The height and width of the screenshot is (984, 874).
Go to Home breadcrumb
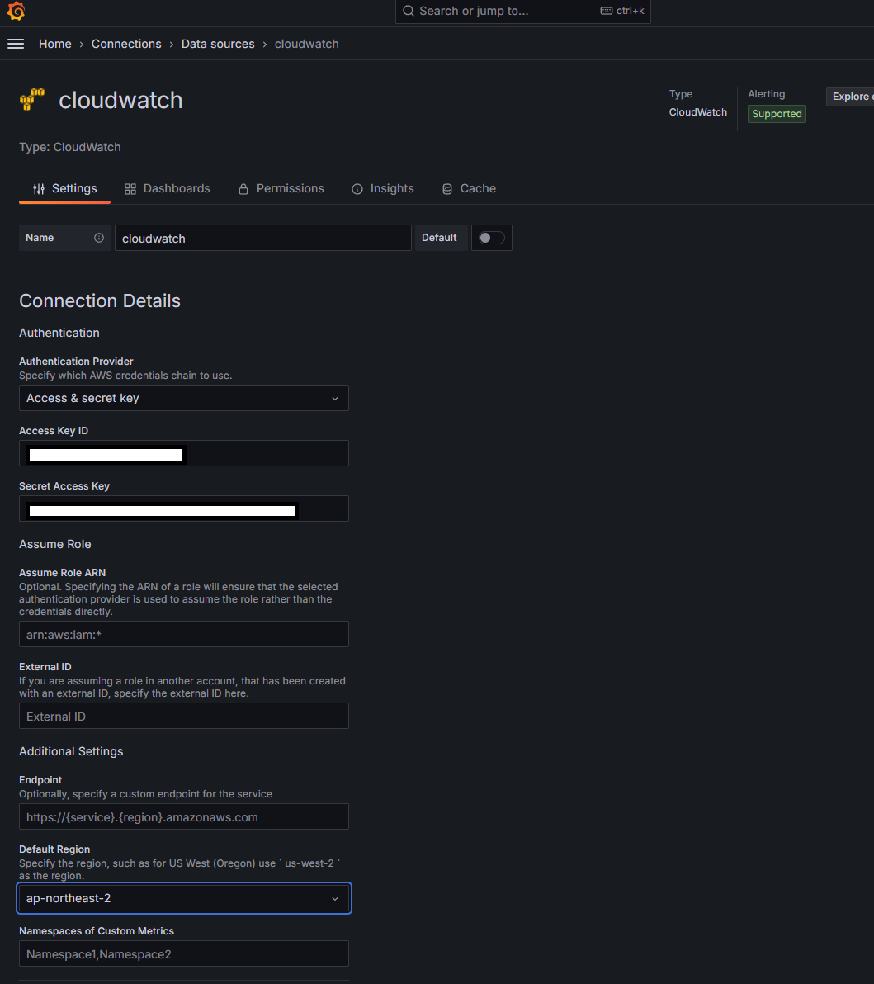tap(55, 44)
